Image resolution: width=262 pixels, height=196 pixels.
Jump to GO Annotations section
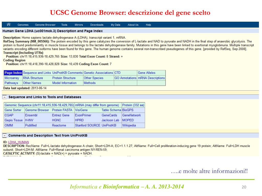click(x=125, y=78)
